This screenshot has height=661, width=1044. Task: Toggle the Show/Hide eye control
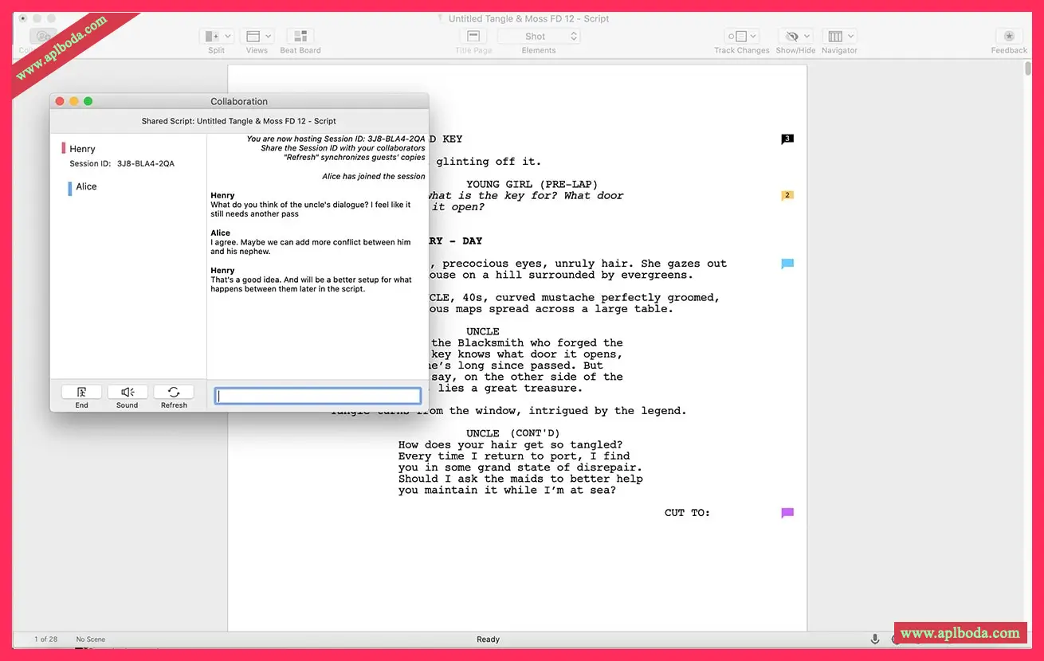(x=791, y=37)
